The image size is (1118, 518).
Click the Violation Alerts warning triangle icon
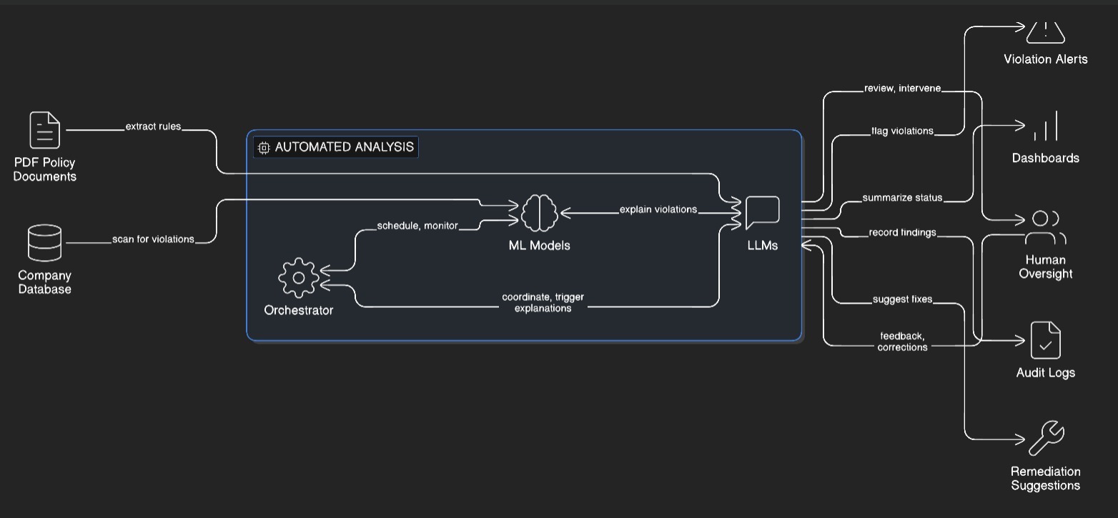(1044, 31)
